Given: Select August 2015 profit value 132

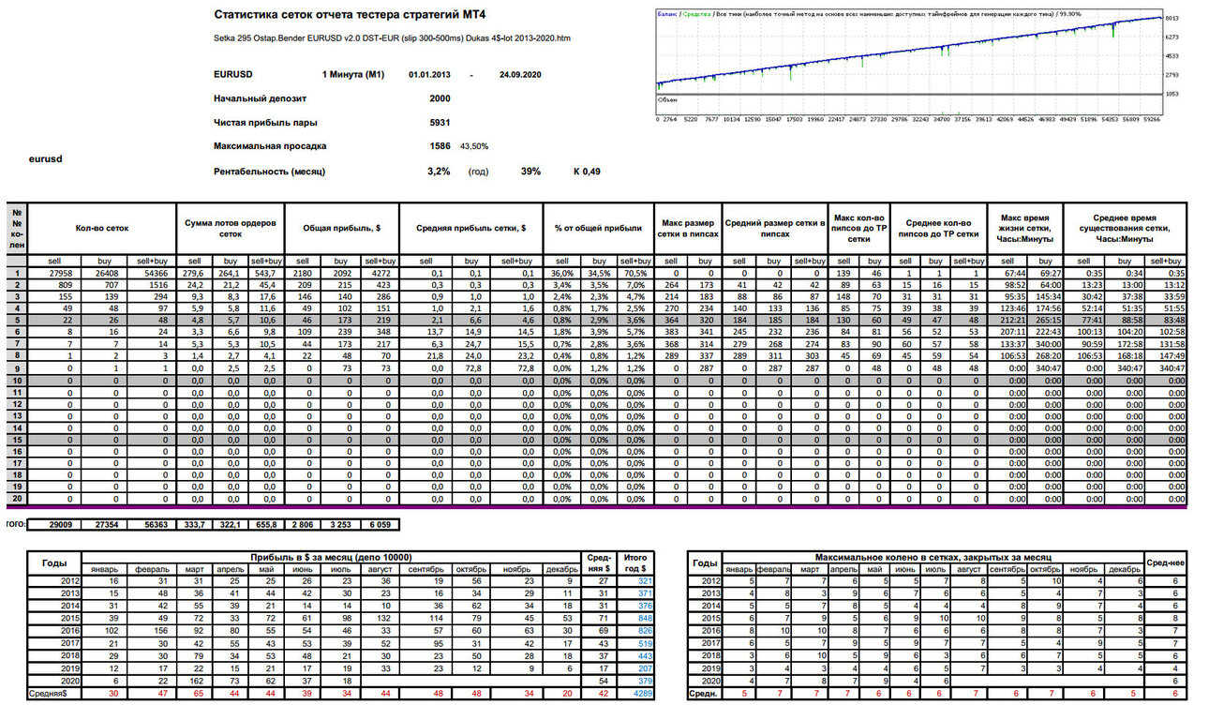Looking at the screenshot, I should point(379,618).
